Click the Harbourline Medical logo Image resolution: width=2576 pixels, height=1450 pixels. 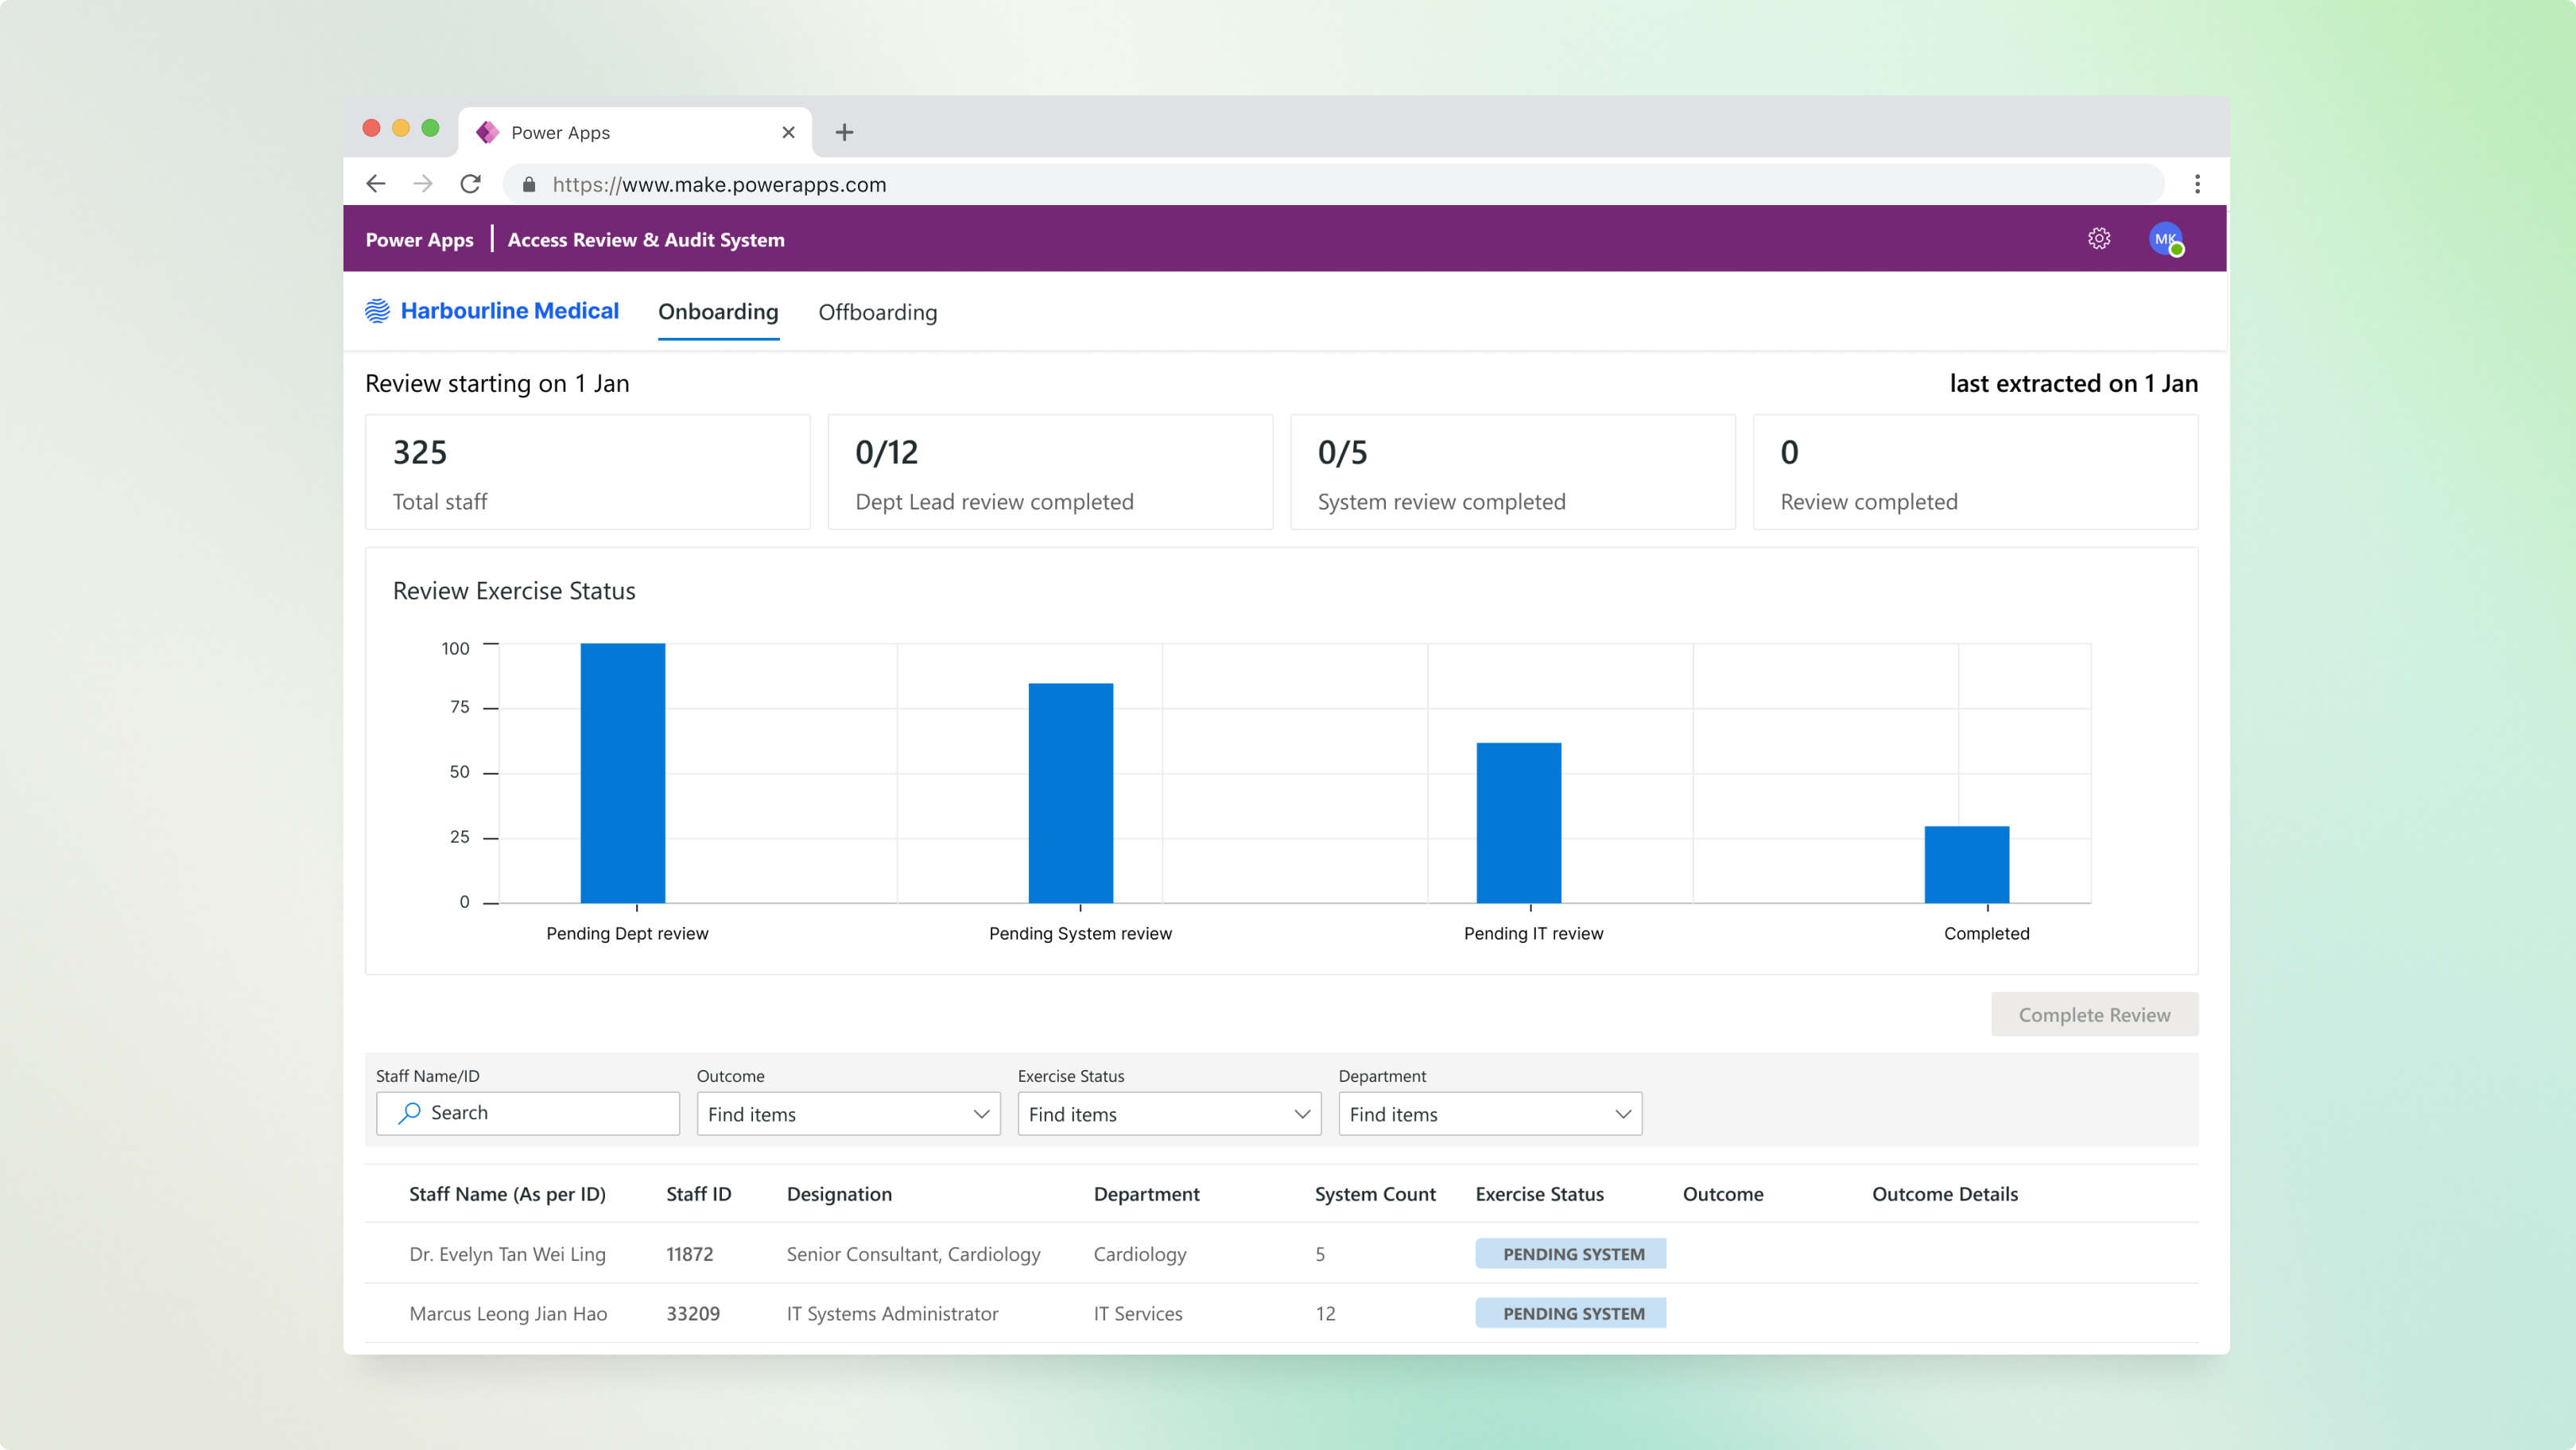point(376,310)
